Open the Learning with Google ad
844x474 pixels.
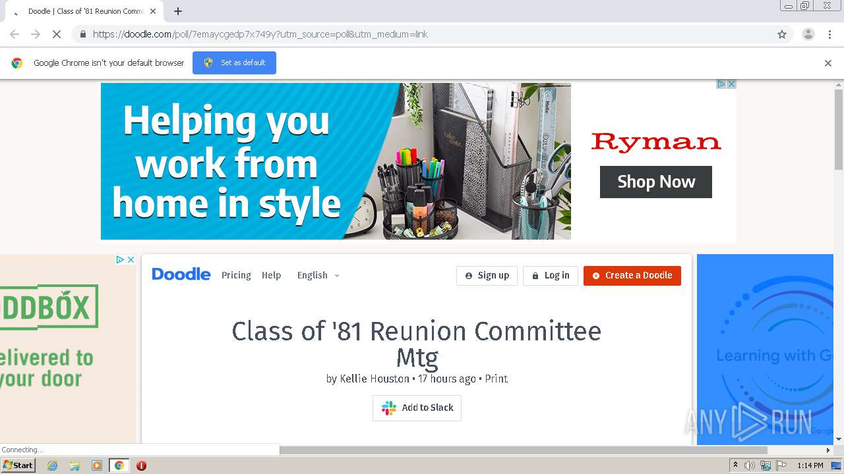[765, 349]
